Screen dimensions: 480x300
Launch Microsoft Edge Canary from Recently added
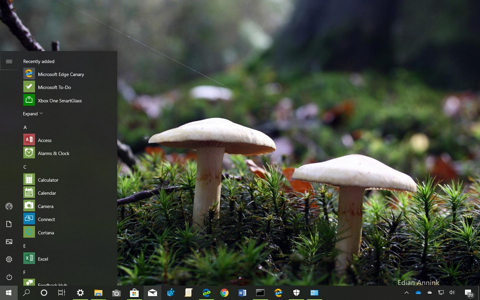pos(61,74)
